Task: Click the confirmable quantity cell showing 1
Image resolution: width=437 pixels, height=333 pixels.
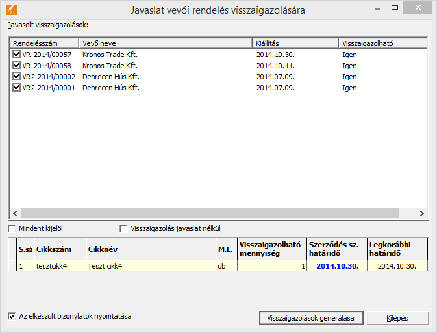Action: [x=272, y=266]
